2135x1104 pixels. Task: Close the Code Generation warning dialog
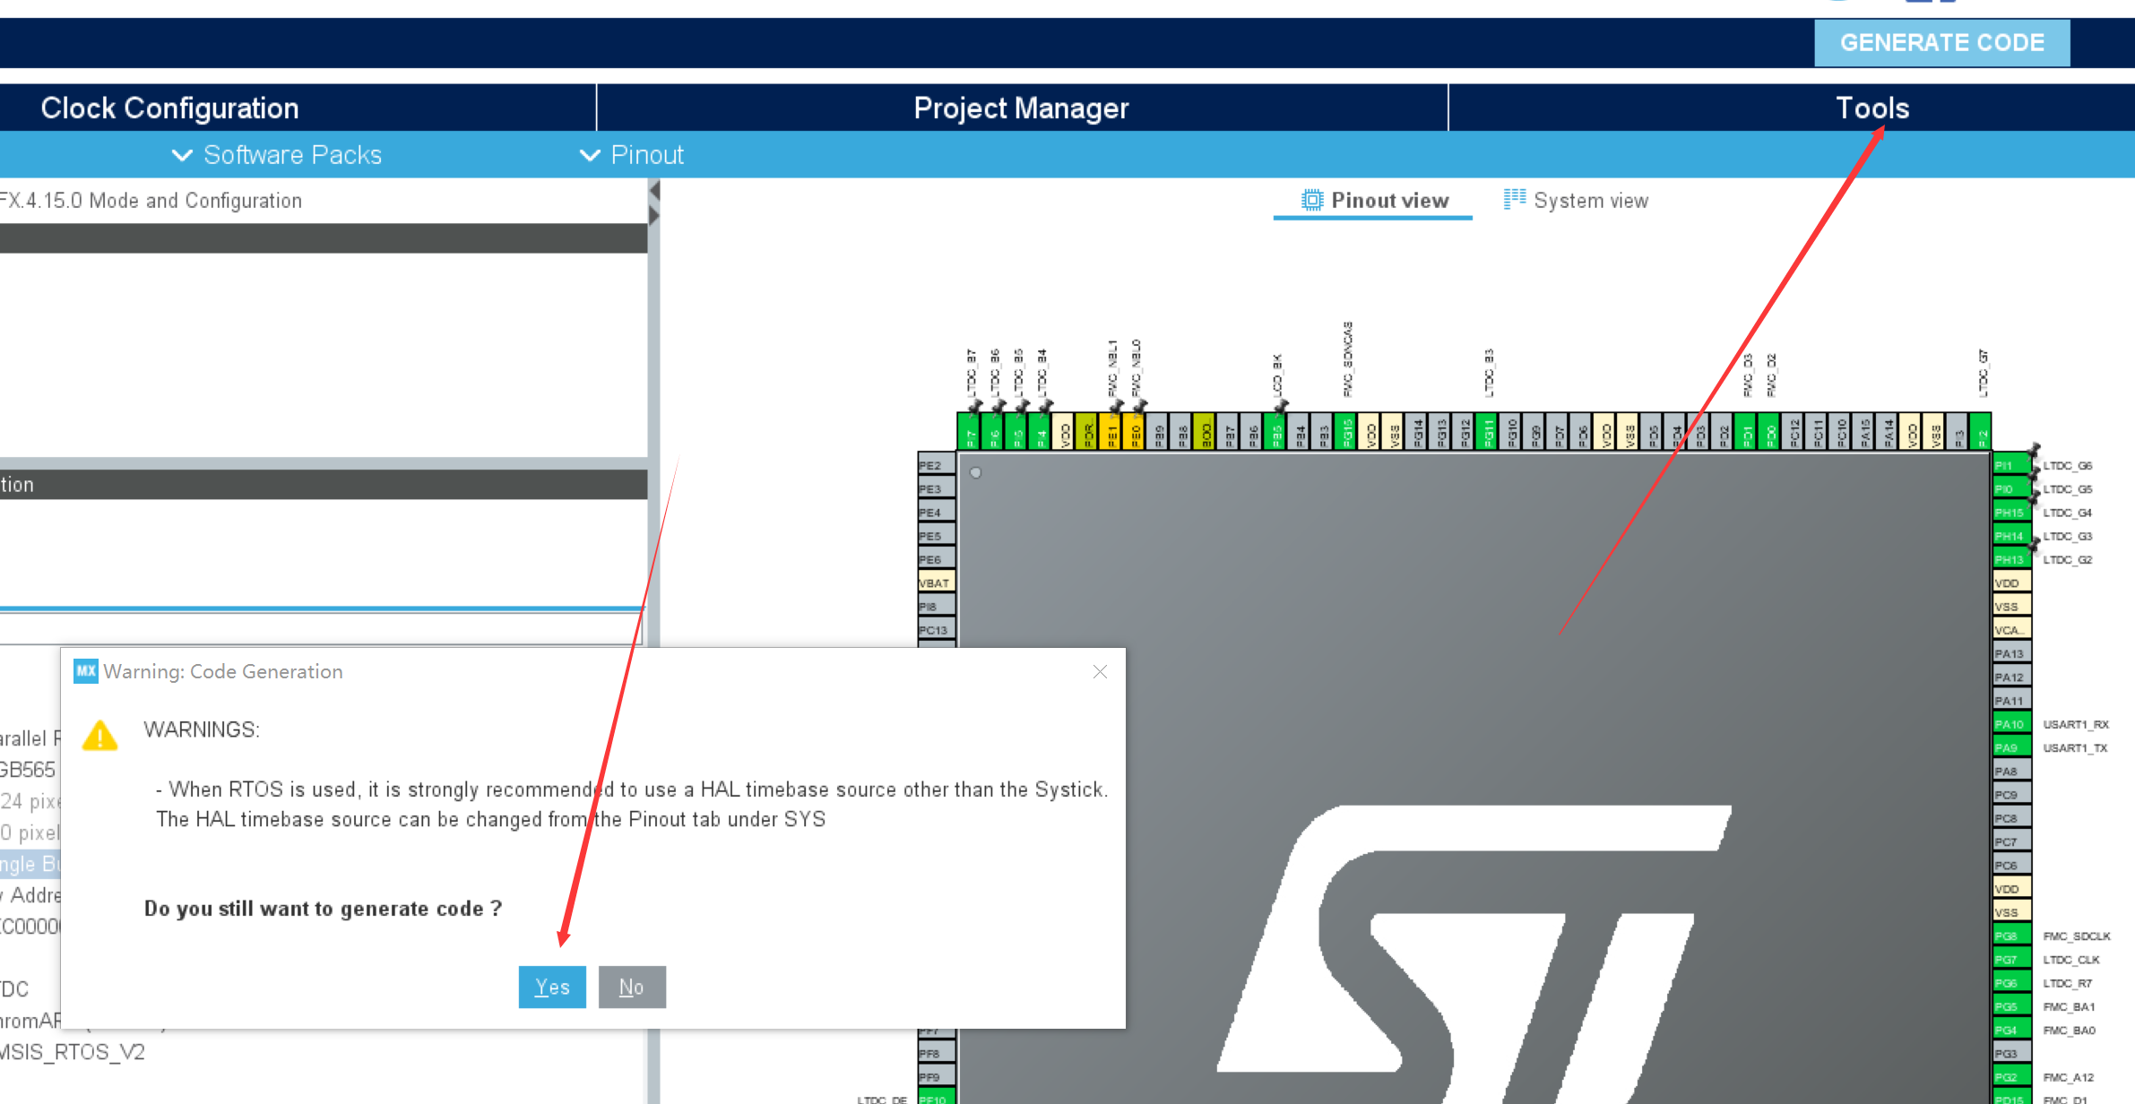pos(1100,671)
